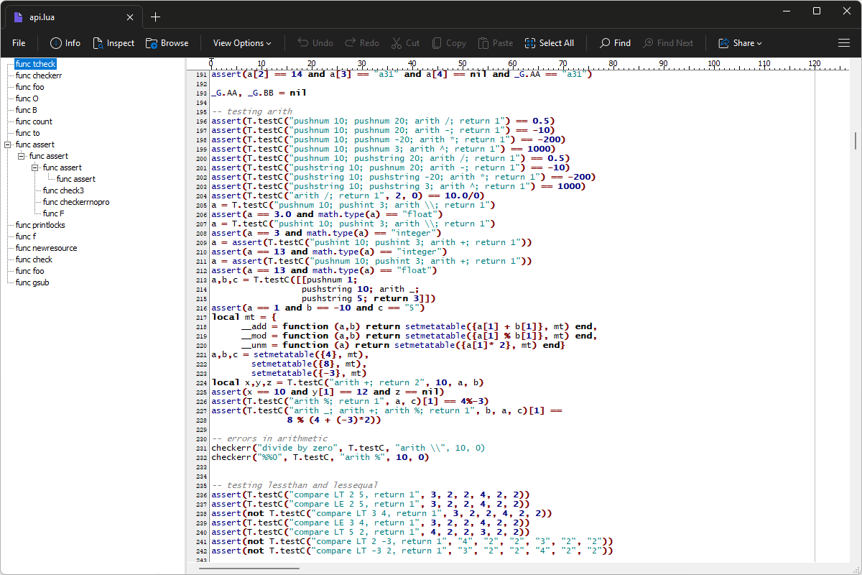This screenshot has height=575, width=862.
Task: Open the Share dropdown
Action: tap(740, 43)
